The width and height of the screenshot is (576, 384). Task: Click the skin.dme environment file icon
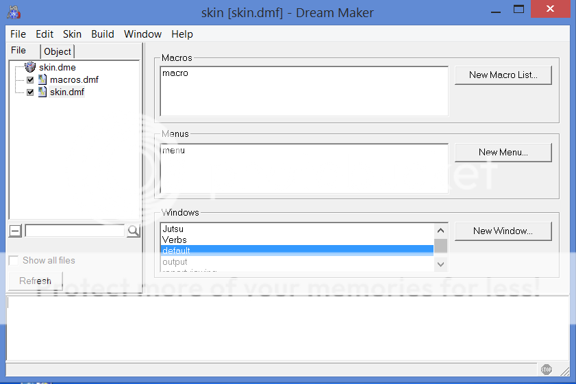[x=30, y=67]
